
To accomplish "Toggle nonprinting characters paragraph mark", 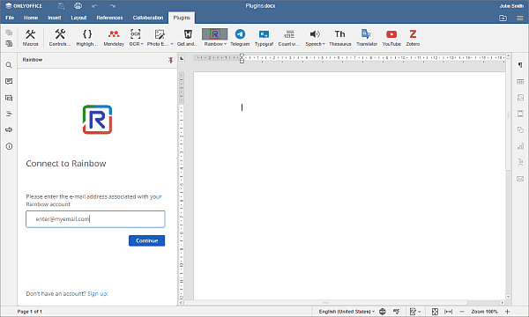I will click(x=520, y=65).
